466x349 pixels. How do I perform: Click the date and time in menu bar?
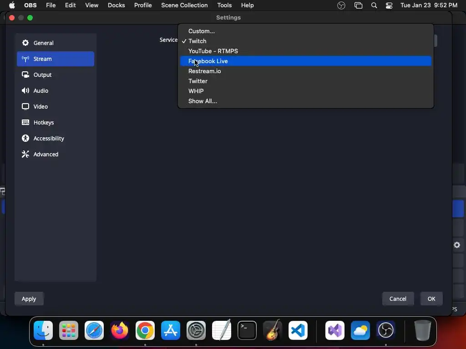(x=429, y=5)
